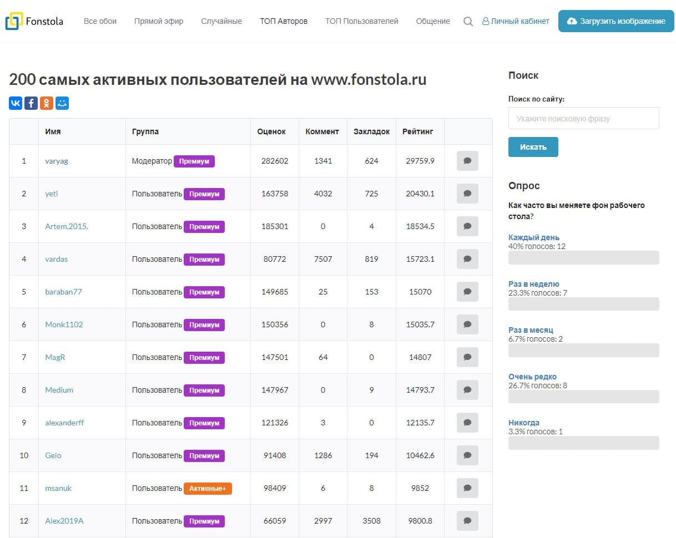The image size is (676, 538).
Task: Open the Общение menu item
Action: (x=433, y=21)
